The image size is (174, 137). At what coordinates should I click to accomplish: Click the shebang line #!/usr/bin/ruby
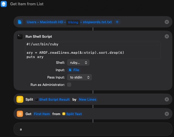click(42, 44)
